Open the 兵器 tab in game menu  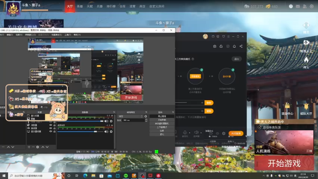pyautogui.click(x=100, y=6)
